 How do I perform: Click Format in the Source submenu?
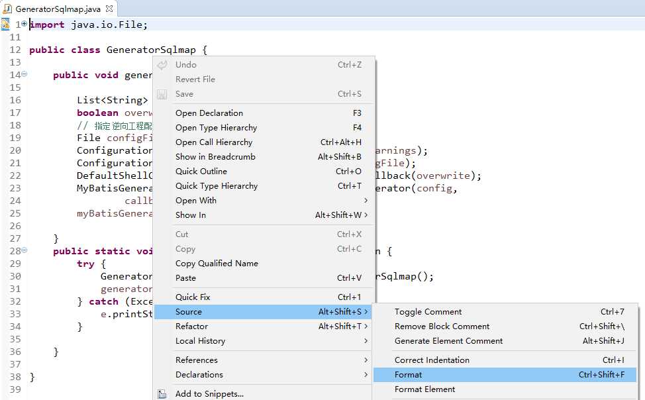tap(505, 375)
